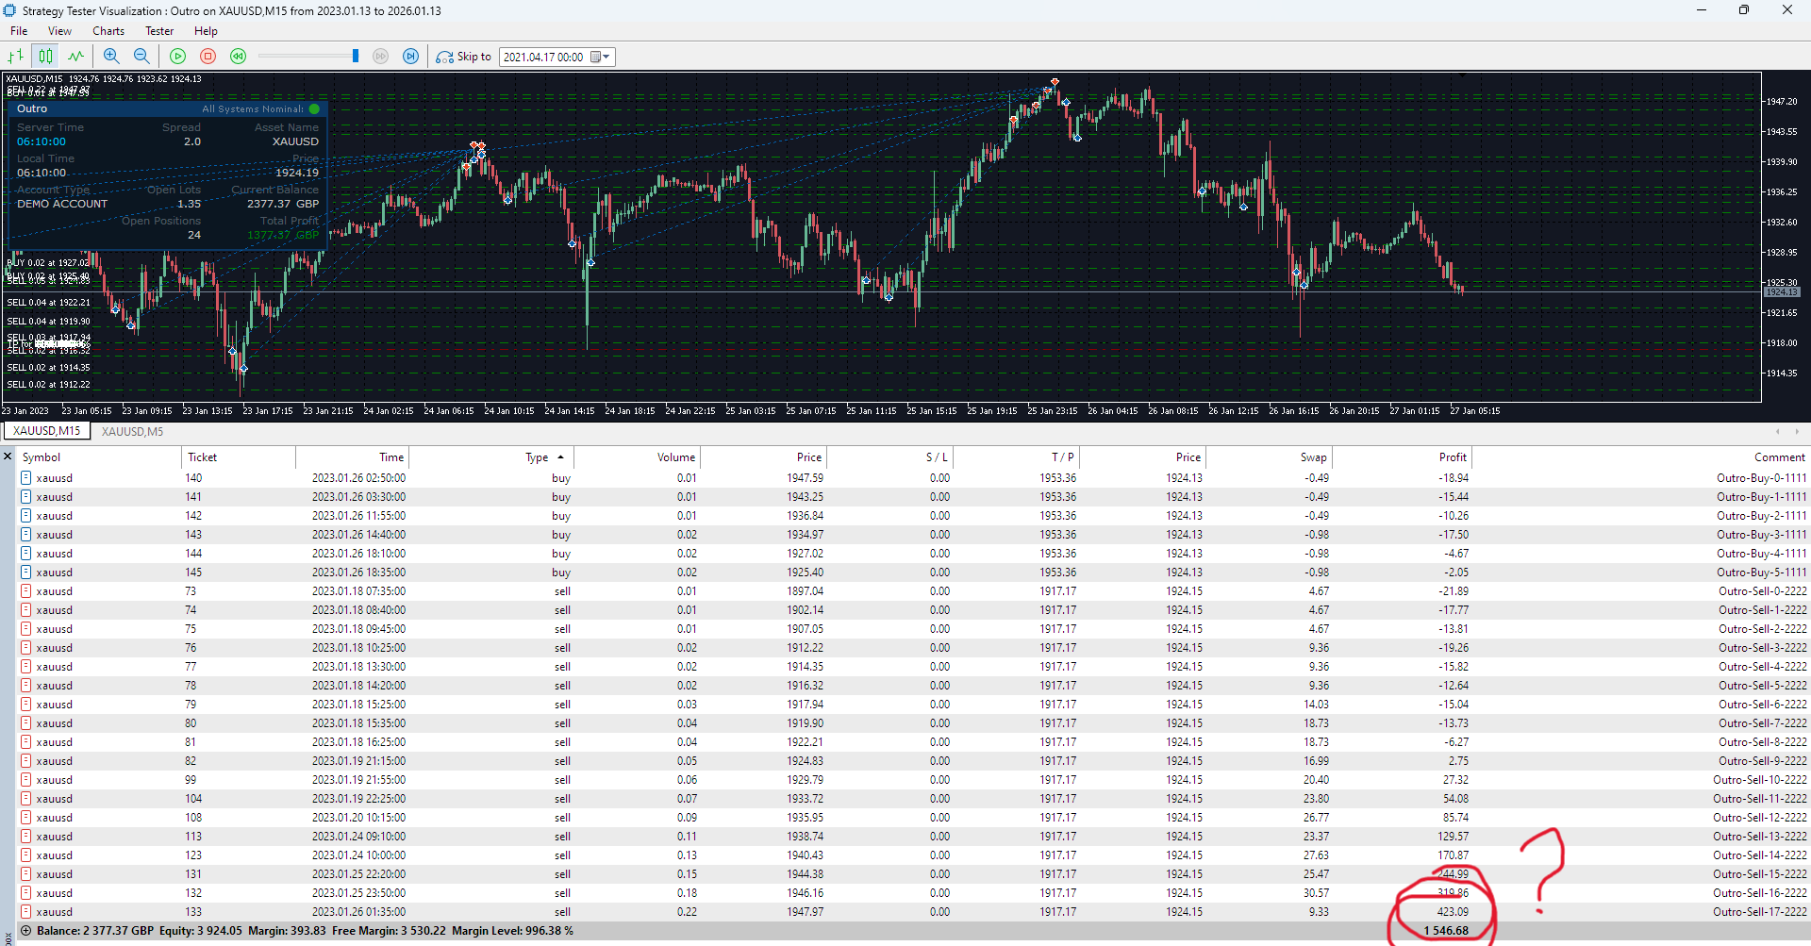Select the candlestick chart mode

pyautogui.click(x=45, y=57)
